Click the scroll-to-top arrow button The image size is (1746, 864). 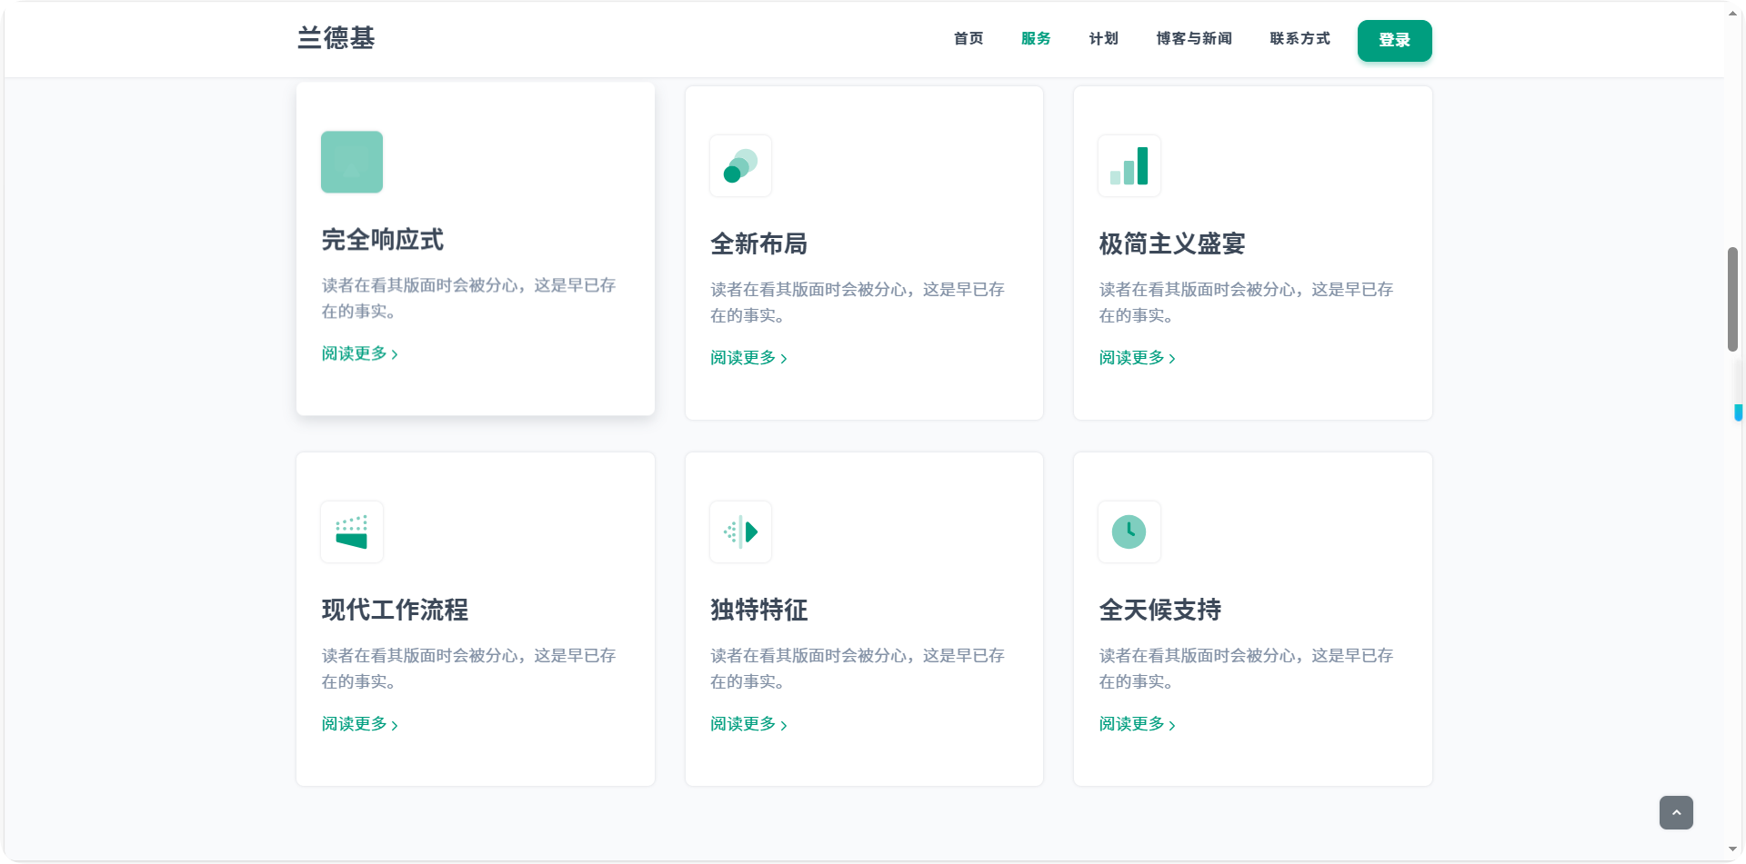point(1676,812)
